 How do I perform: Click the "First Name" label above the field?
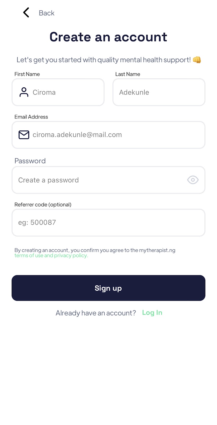coord(27,74)
